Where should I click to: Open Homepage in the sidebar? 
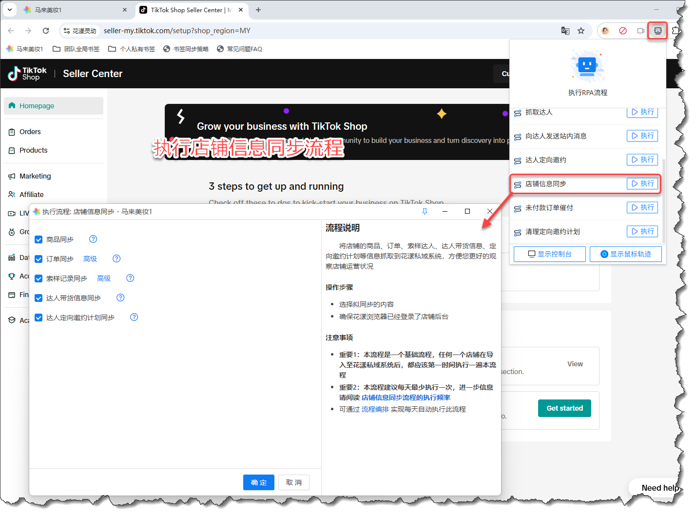pyautogui.click(x=54, y=106)
